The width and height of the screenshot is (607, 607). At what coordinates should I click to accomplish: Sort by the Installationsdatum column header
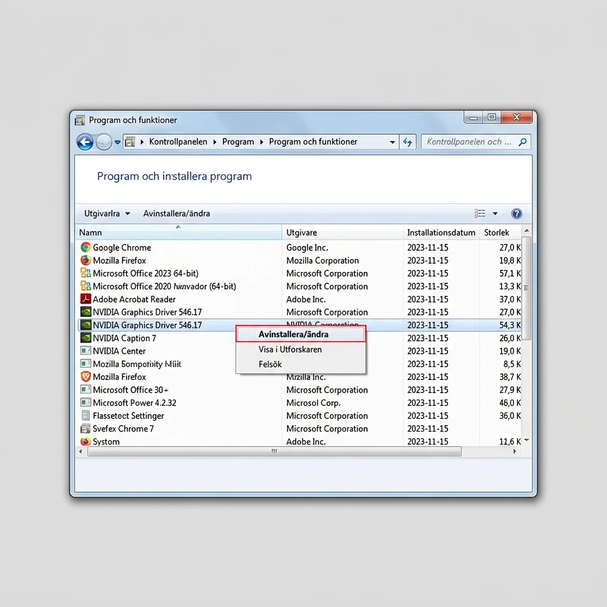click(x=441, y=232)
